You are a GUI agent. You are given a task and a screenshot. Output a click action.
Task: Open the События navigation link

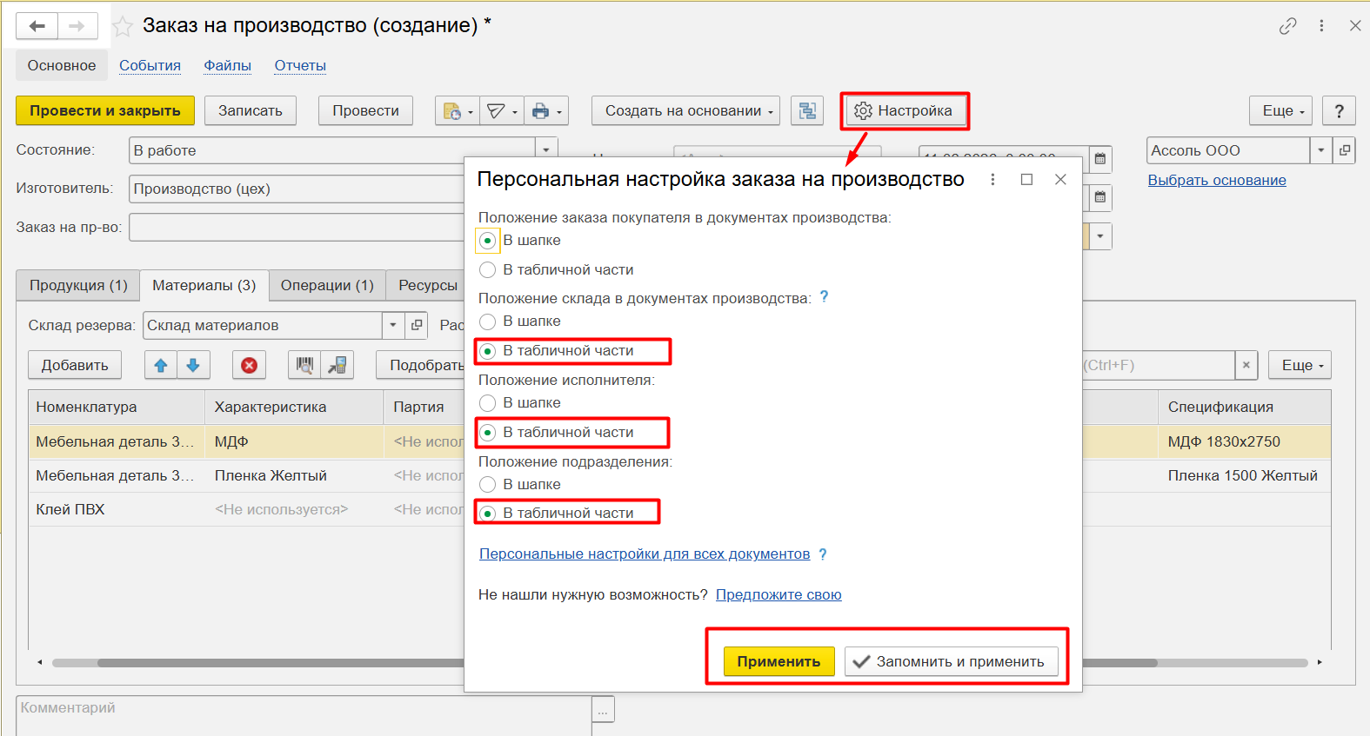pyautogui.click(x=150, y=65)
